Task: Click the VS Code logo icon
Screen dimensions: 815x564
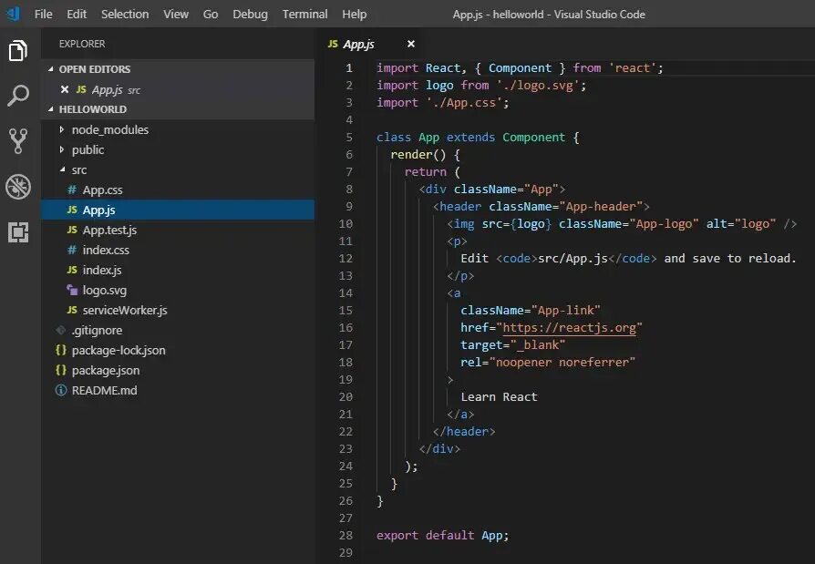Action: [x=14, y=14]
